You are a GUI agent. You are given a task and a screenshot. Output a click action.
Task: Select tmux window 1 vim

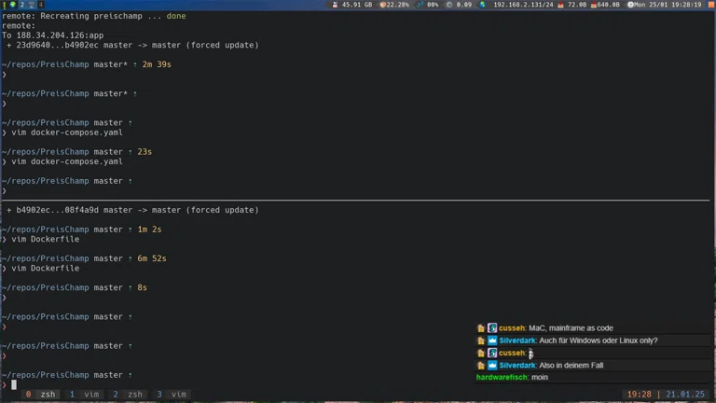pyautogui.click(x=86, y=395)
